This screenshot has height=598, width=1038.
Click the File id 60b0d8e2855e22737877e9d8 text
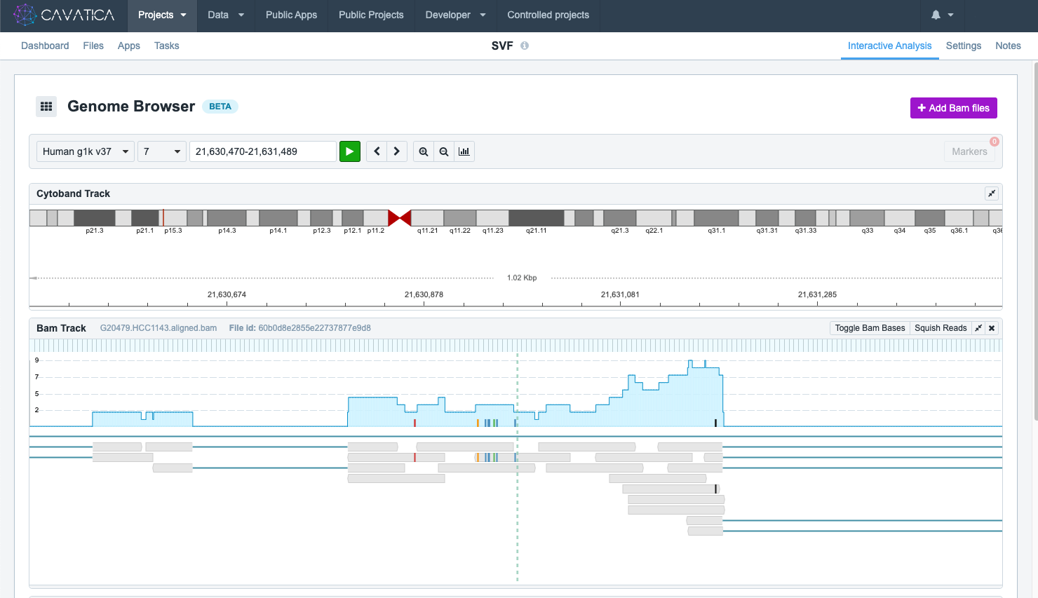pos(299,328)
